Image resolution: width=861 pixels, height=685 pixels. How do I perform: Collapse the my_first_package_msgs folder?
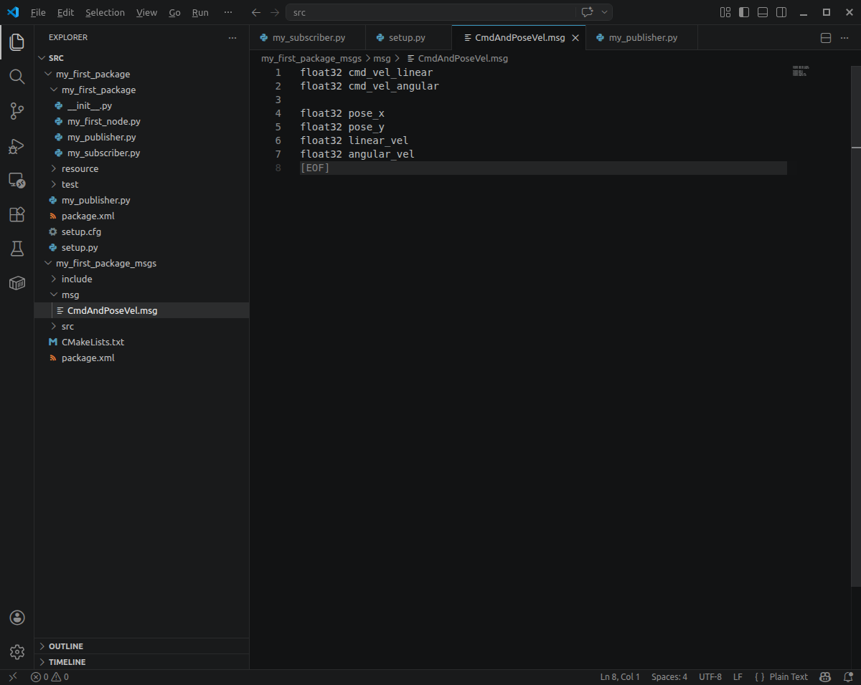[49, 263]
